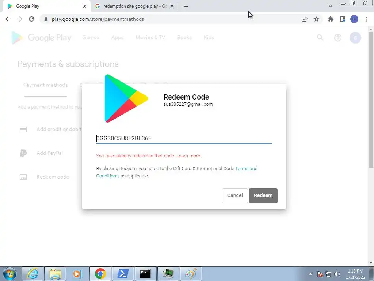The image size is (374, 281).
Task: View site information lock icon
Action: point(46,19)
